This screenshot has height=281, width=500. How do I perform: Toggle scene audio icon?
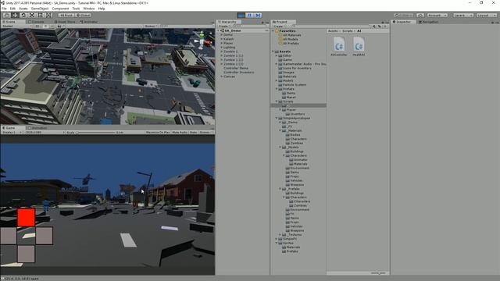tap(52, 26)
